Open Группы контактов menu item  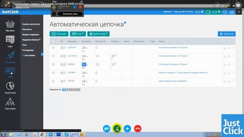pyautogui.click(x=31, y=24)
